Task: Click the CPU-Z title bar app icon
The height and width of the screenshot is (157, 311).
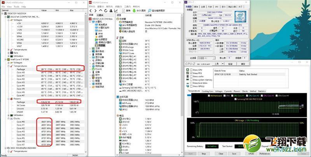Action: (x=186, y=2)
